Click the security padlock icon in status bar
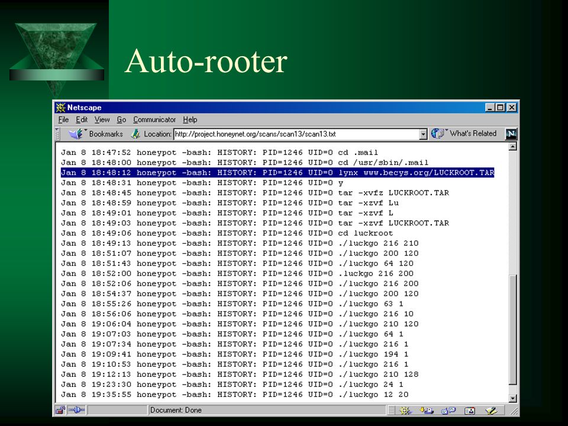 (60, 410)
